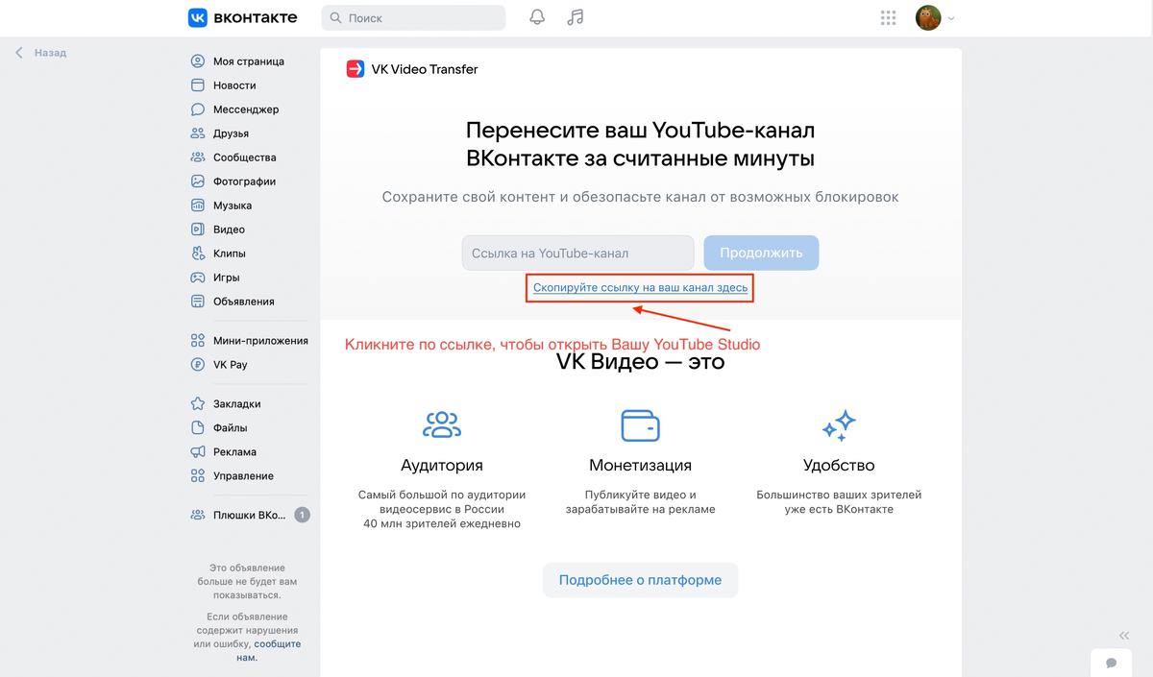Open the music note icon in header
The height and width of the screenshot is (677, 1153).
pos(576,17)
